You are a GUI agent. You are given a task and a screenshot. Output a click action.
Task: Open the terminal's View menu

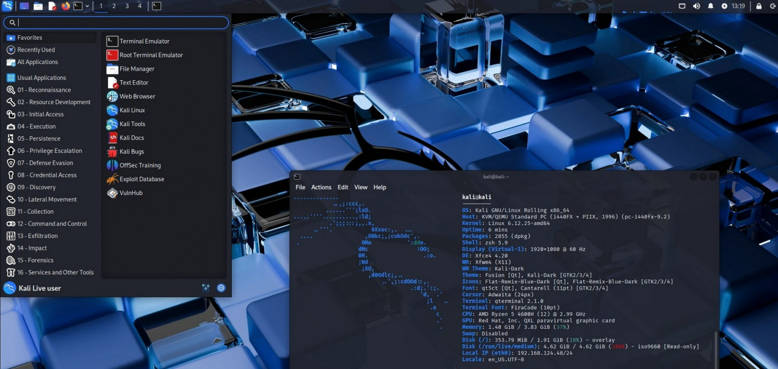click(361, 187)
